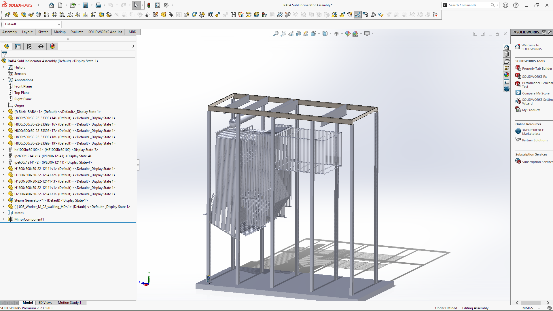Expand the feature manager panel chevron
The width and height of the screenshot is (553, 311).
tap(133, 46)
